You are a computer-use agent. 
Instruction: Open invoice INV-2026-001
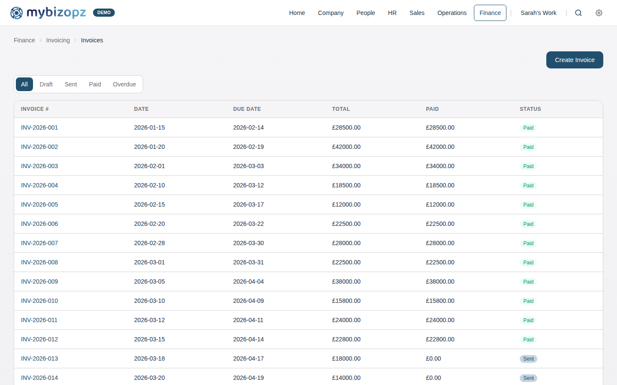39,127
